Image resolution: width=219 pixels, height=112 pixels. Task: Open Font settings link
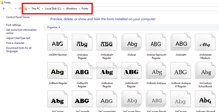(x=13, y=25)
